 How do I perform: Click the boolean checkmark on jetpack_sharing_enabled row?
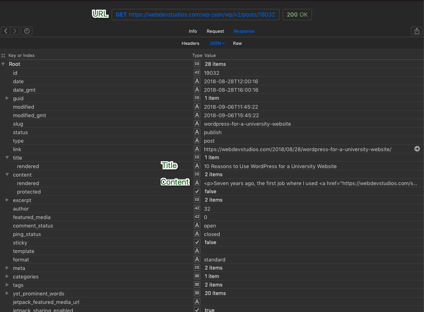pyautogui.click(x=197, y=309)
